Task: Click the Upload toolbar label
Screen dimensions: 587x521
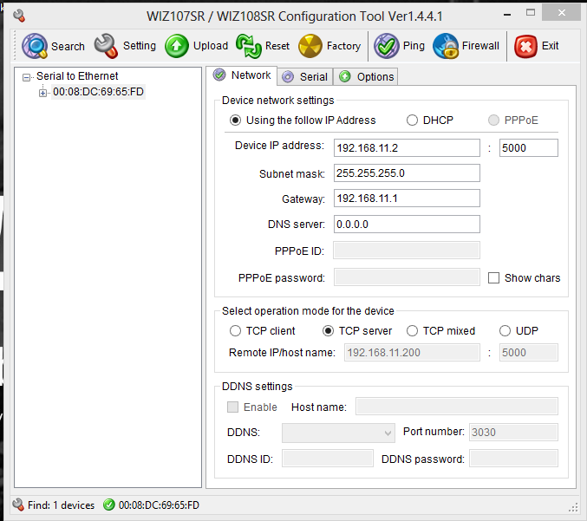Action: point(211,46)
